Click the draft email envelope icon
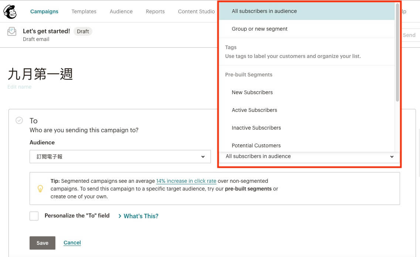The height and width of the screenshot is (257, 420). pyautogui.click(x=12, y=32)
